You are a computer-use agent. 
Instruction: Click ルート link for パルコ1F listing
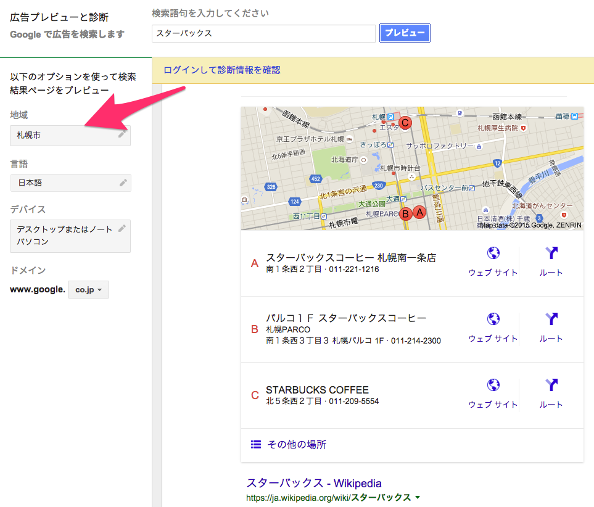pyautogui.click(x=551, y=339)
